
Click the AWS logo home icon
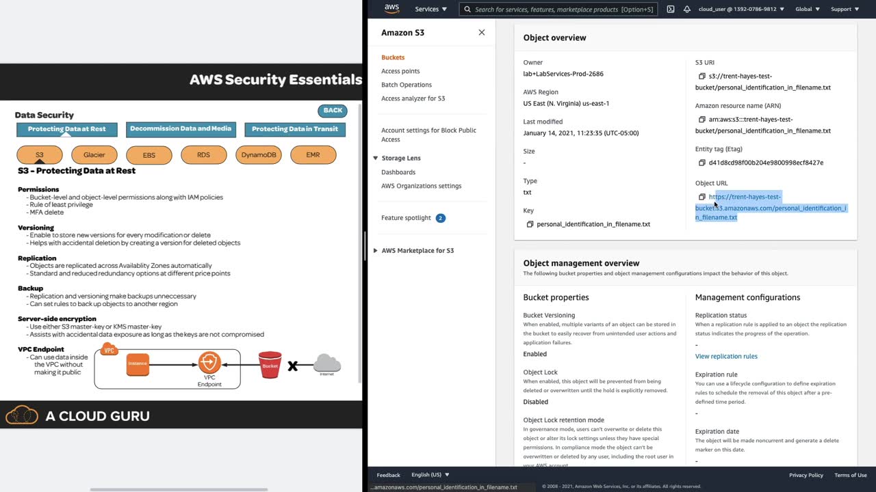[391, 9]
